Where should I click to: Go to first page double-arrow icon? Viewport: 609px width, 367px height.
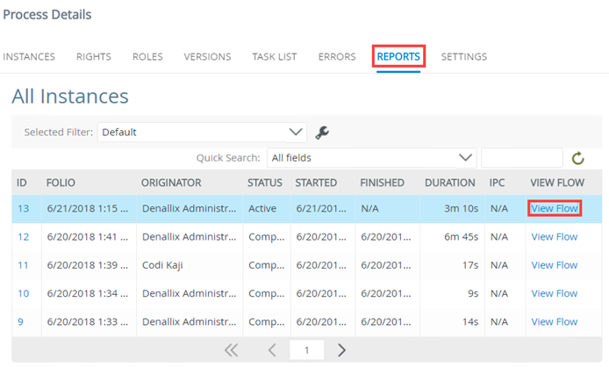232,350
